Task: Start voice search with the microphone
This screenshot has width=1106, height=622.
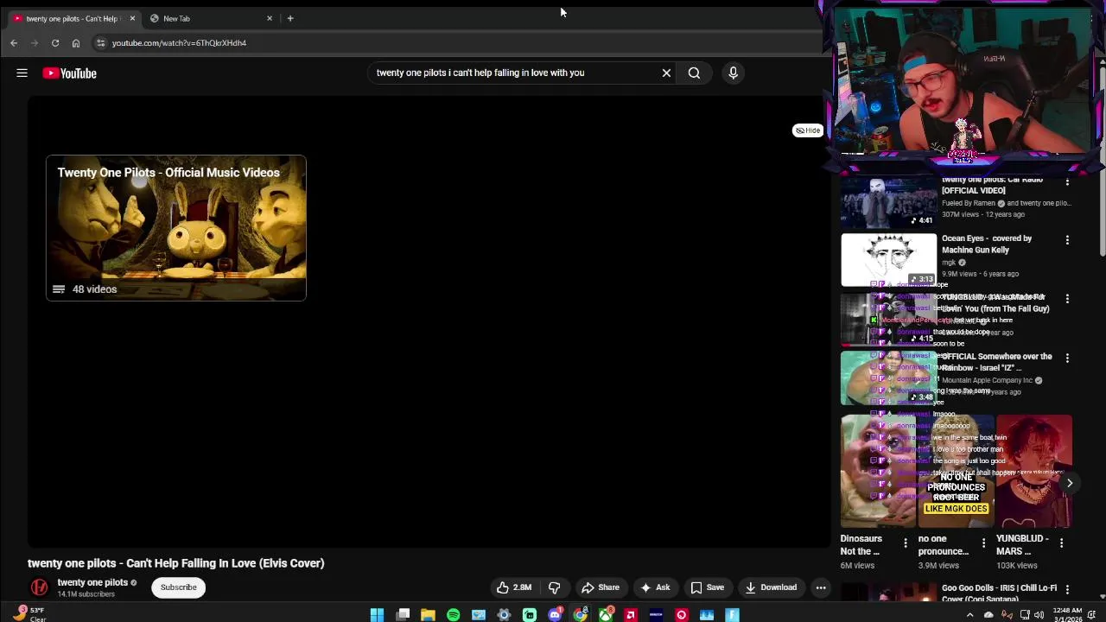Action: [733, 73]
